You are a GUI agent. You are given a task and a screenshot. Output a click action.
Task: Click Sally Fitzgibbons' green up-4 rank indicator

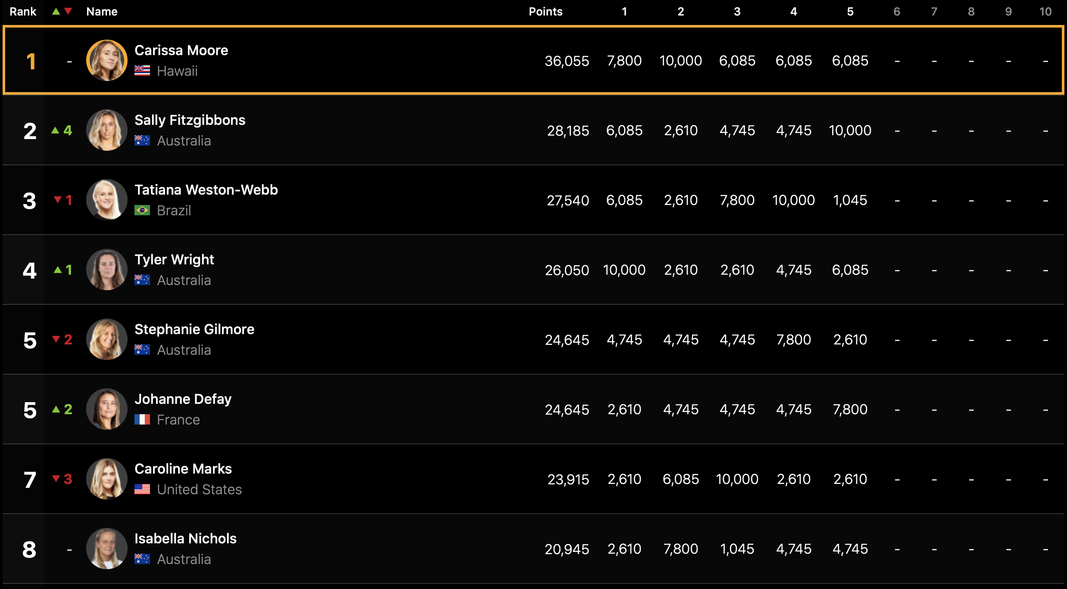[62, 130]
